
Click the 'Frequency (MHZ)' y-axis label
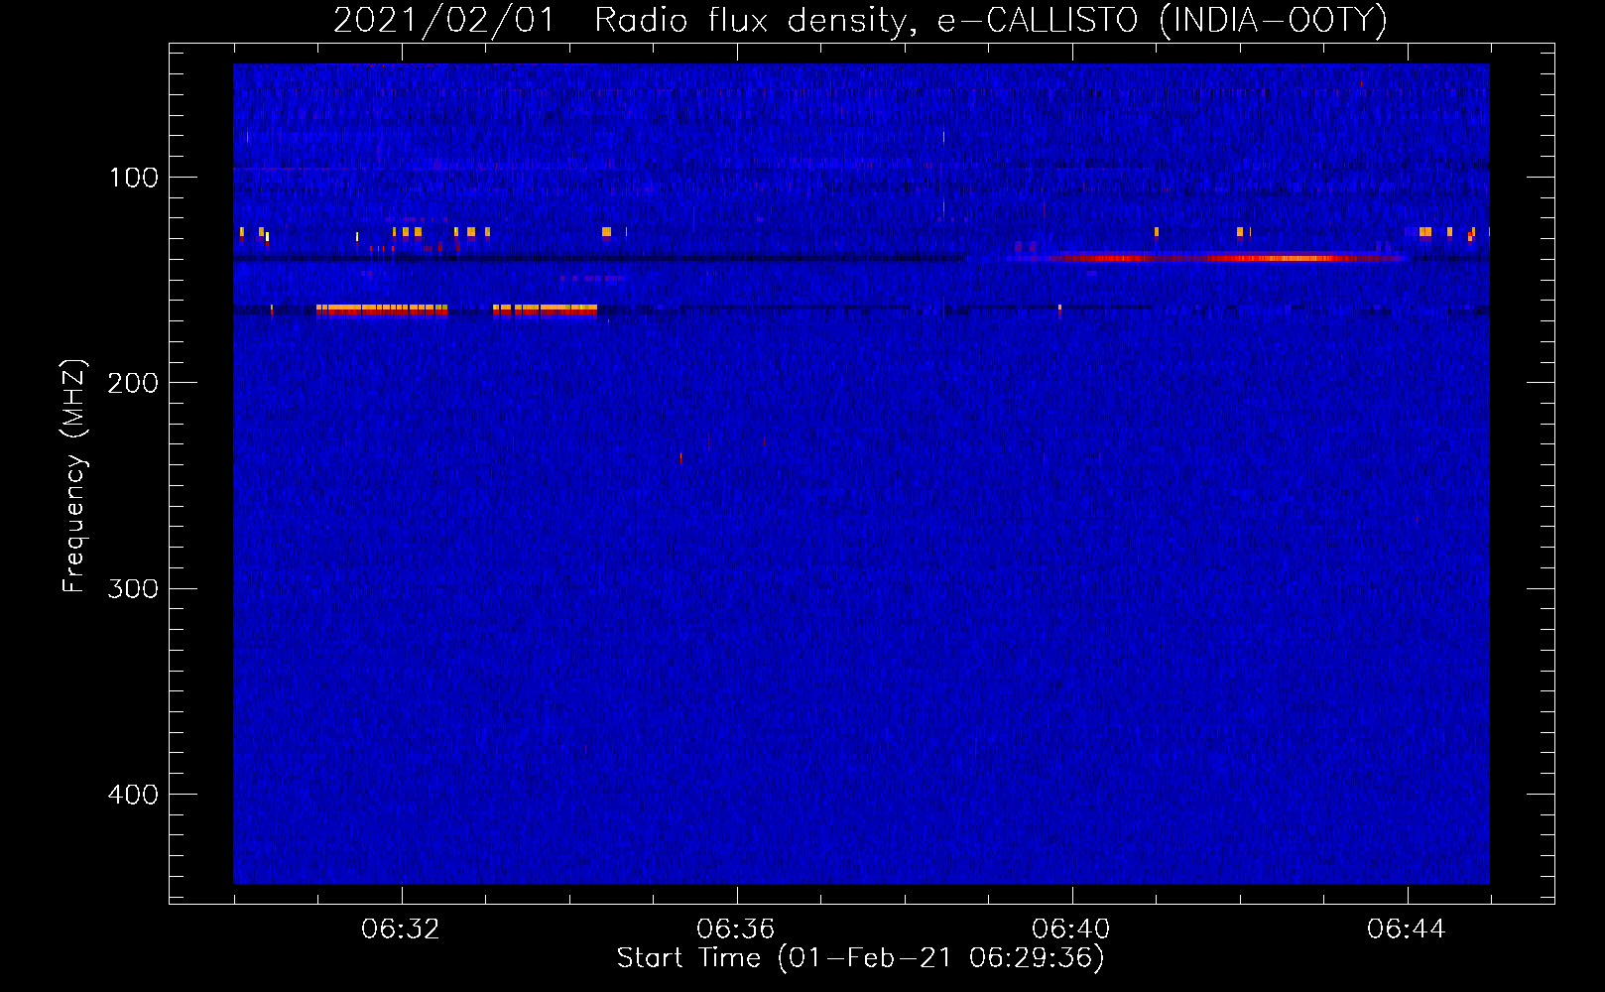[74, 476]
